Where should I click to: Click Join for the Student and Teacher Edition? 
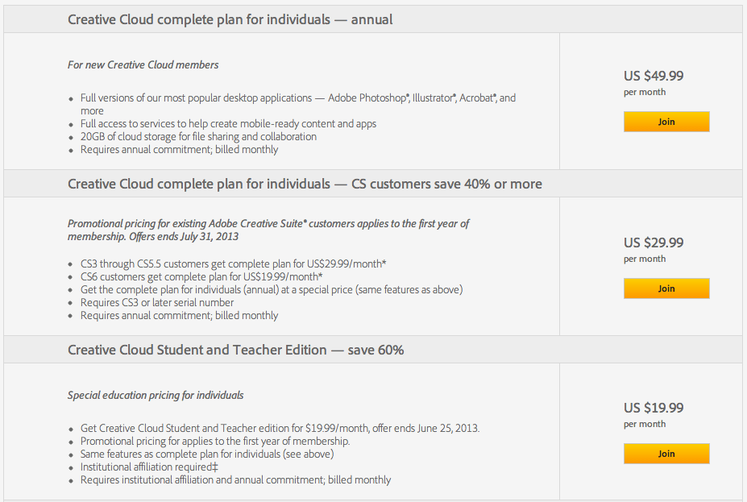tap(666, 454)
